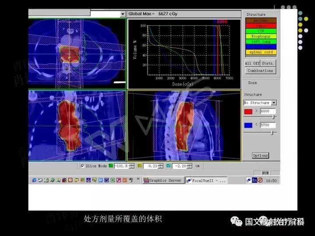Toggle the spinal cord structure display
Image resolution: width=315 pixels, height=236 pixels.
click(x=260, y=52)
